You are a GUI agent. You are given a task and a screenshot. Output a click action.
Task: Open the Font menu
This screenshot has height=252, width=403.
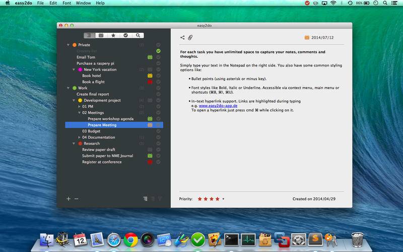click(66, 3)
